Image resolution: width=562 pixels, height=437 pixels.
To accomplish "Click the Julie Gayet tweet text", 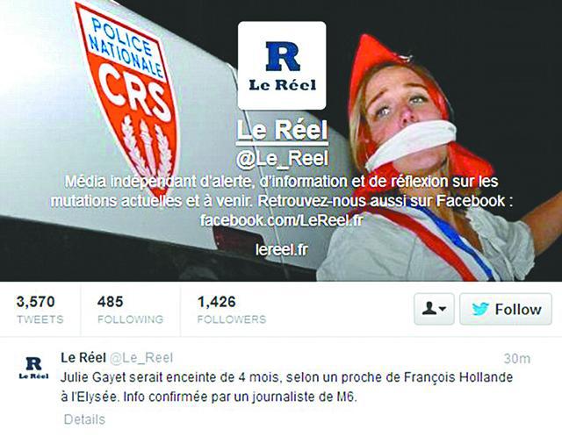I will tap(287, 387).
